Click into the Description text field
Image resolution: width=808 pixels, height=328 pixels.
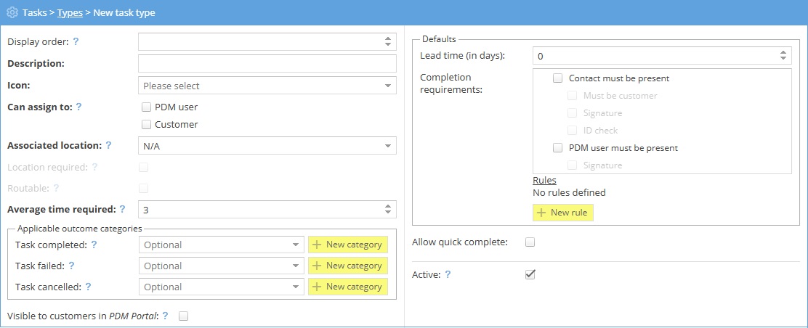tap(267, 64)
